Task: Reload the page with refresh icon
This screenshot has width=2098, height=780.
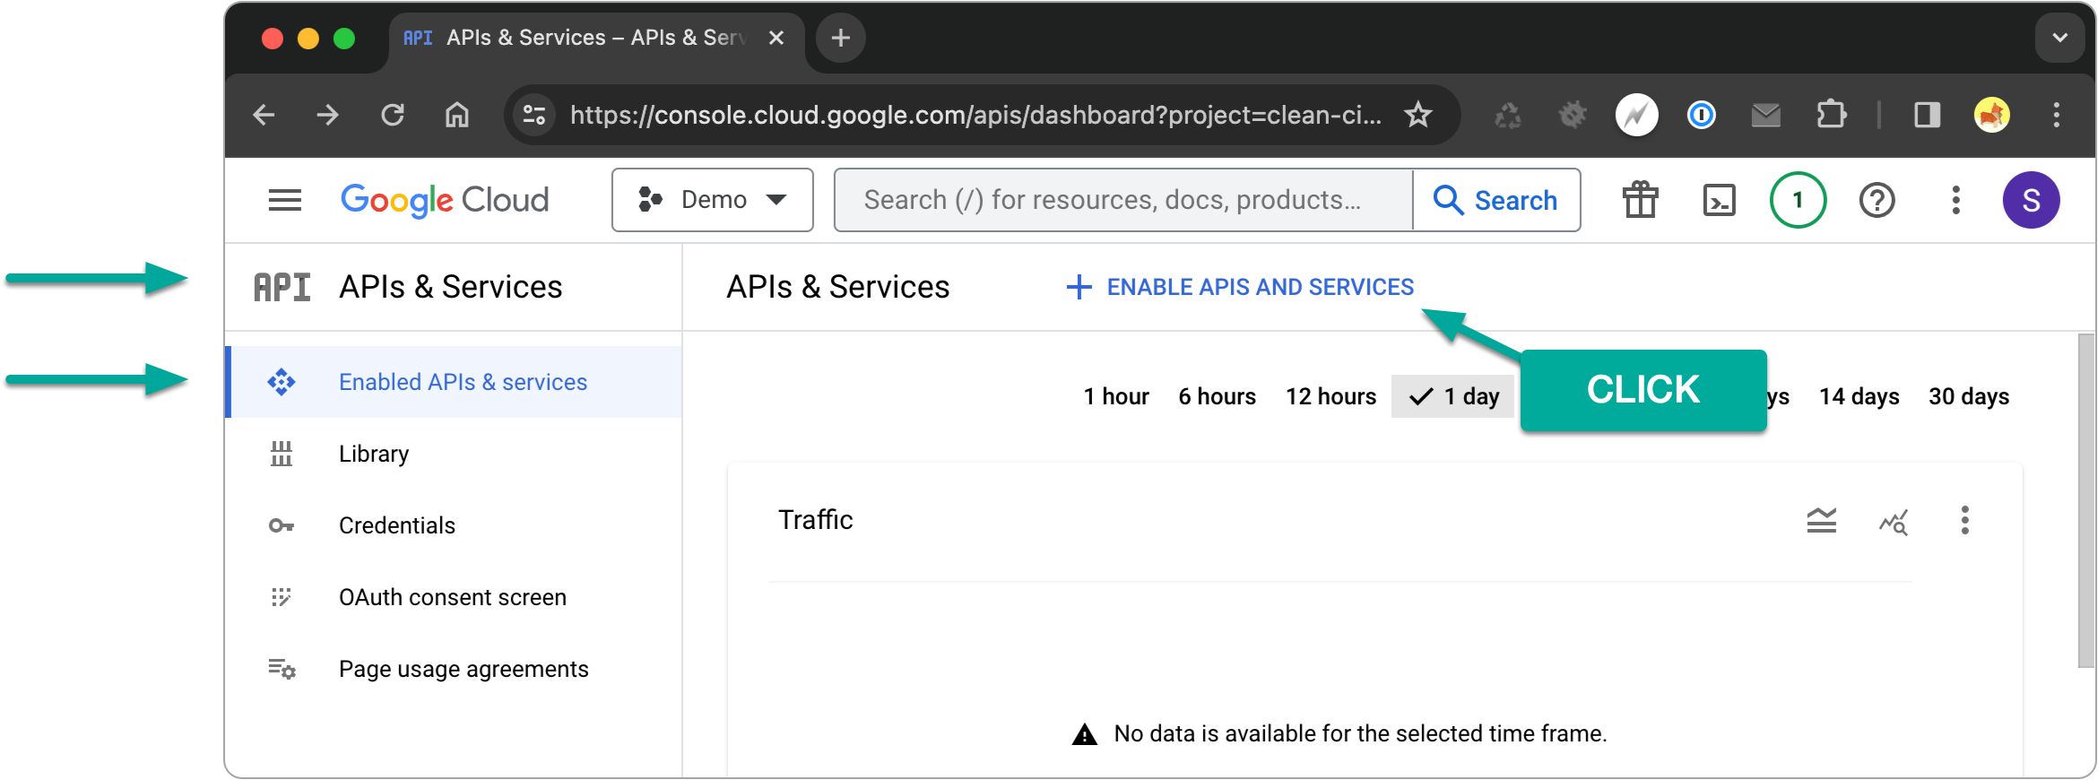Action: (393, 115)
